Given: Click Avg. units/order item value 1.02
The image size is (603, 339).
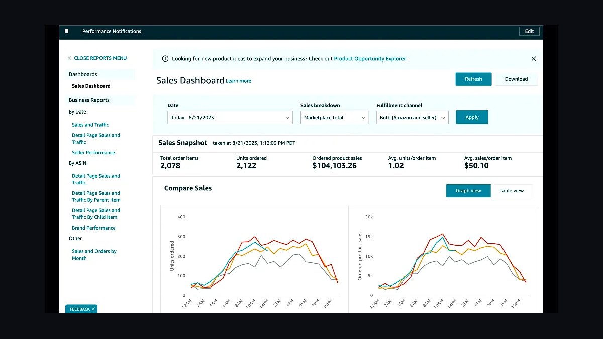Looking at the screenshot, I should [x=396, y=166].
